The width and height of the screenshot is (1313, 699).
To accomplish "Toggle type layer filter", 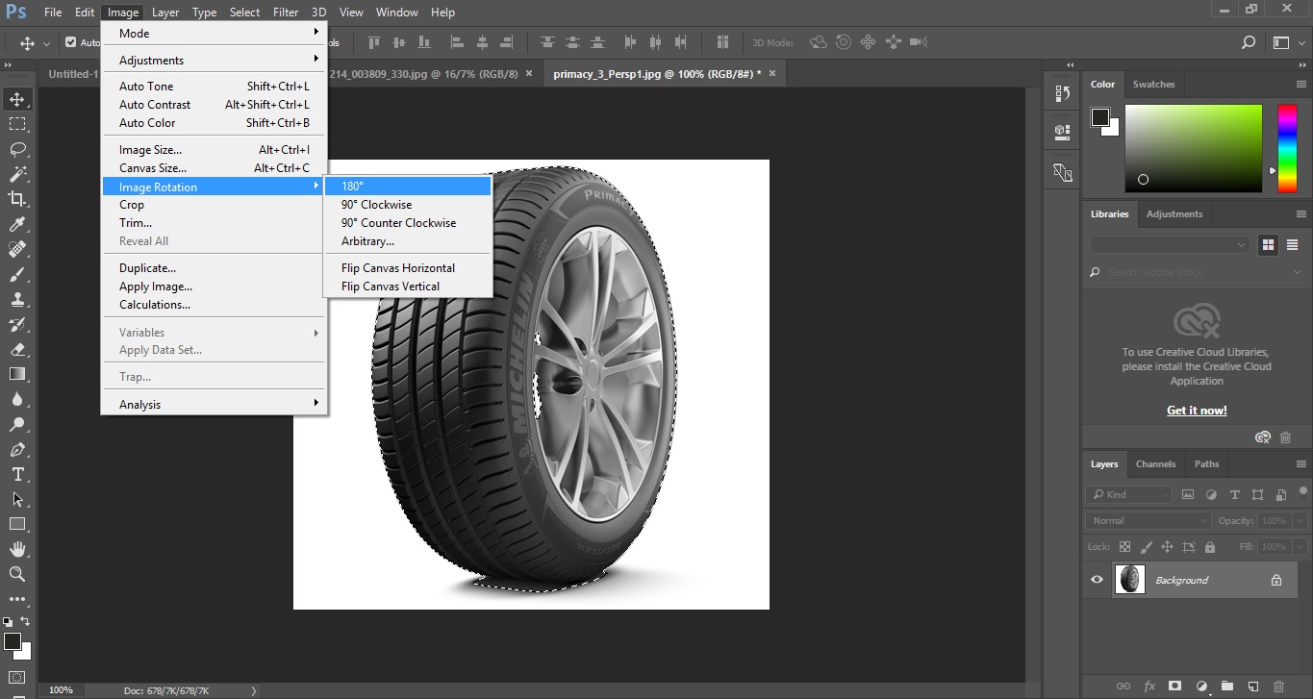I will [1234, 495].
